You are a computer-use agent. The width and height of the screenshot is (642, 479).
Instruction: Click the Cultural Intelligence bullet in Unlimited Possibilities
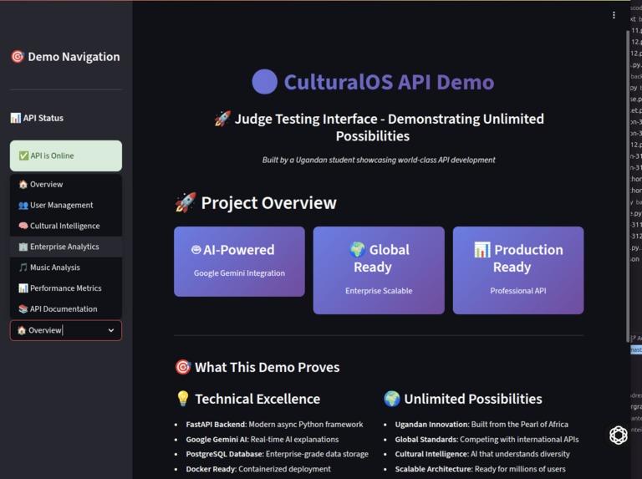[x=482, y=454]
